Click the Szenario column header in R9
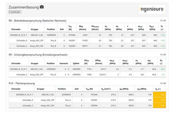The width and height of the screenshot is (177, 113). pos(64,63)
